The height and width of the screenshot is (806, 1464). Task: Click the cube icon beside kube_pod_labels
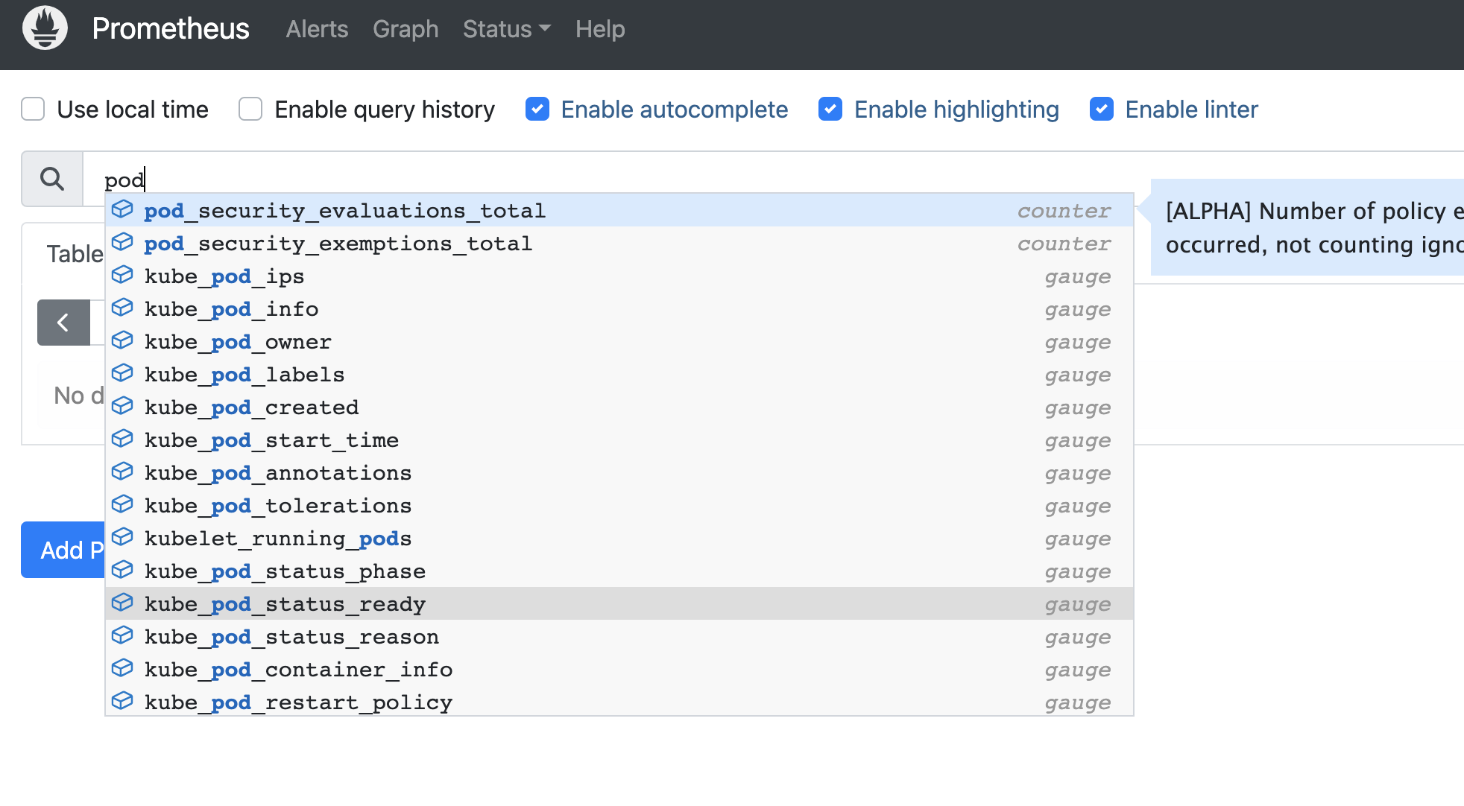(x=122, y=373)
